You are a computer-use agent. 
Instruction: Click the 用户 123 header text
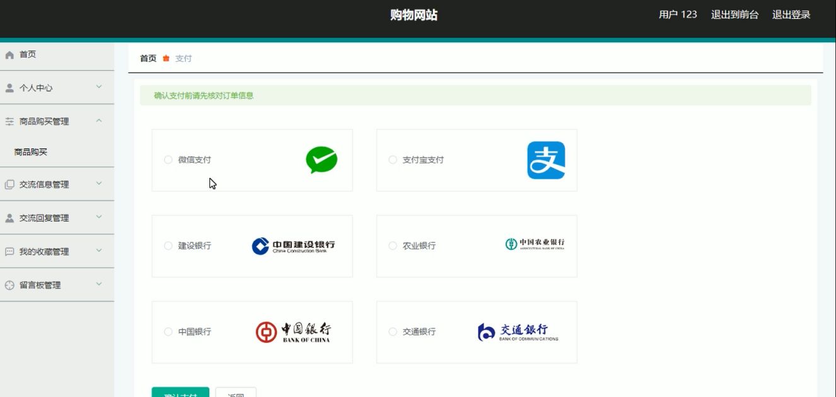678,15
